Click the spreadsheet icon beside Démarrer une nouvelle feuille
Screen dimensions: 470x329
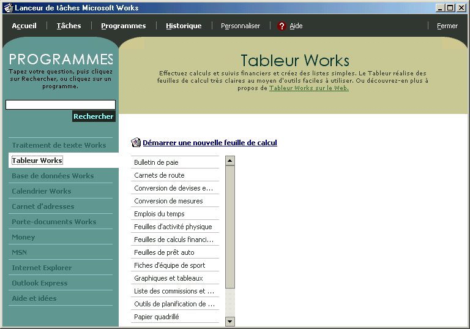(136, 142)
